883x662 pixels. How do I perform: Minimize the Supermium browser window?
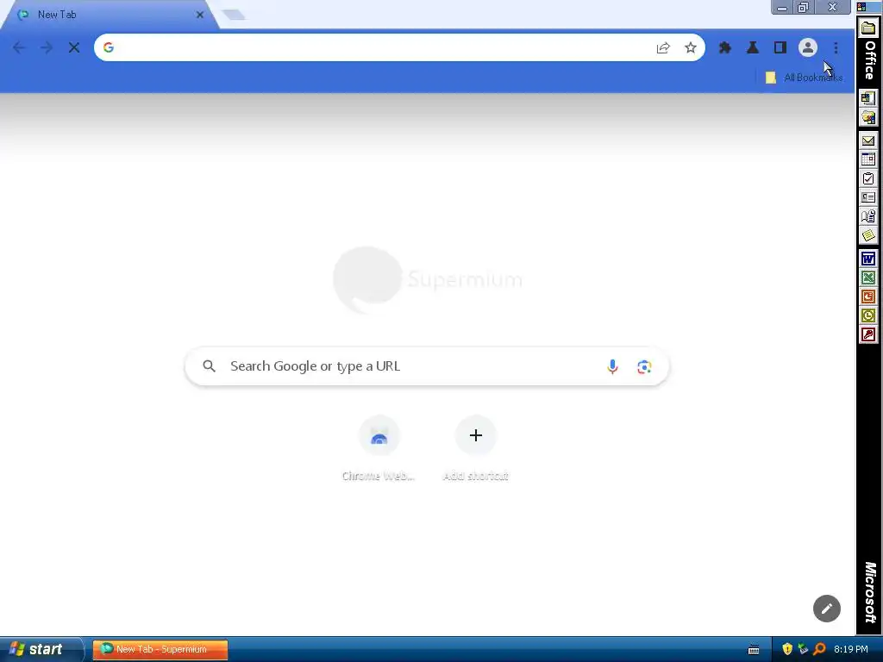click(x=783, y=7)
